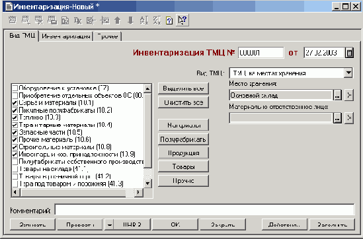The image size is (363, 239).
Task: Click the sort descending Z-A icon
Action: tap(157, 20)
